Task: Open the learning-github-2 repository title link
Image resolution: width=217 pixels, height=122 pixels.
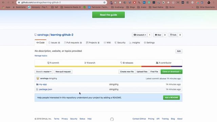Action: [x=62, y=35]
